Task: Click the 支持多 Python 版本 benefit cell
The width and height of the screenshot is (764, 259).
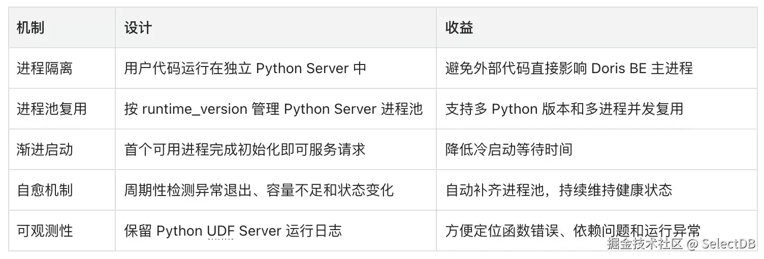Action: (596, 109)
